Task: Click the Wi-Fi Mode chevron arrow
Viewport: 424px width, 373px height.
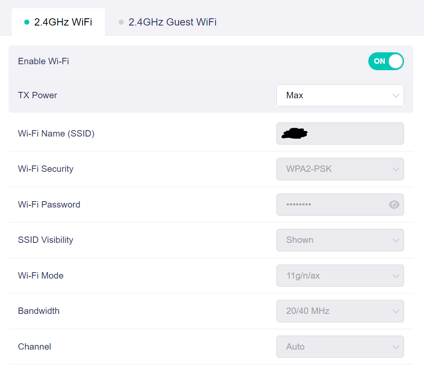Action: coord(396,276)
